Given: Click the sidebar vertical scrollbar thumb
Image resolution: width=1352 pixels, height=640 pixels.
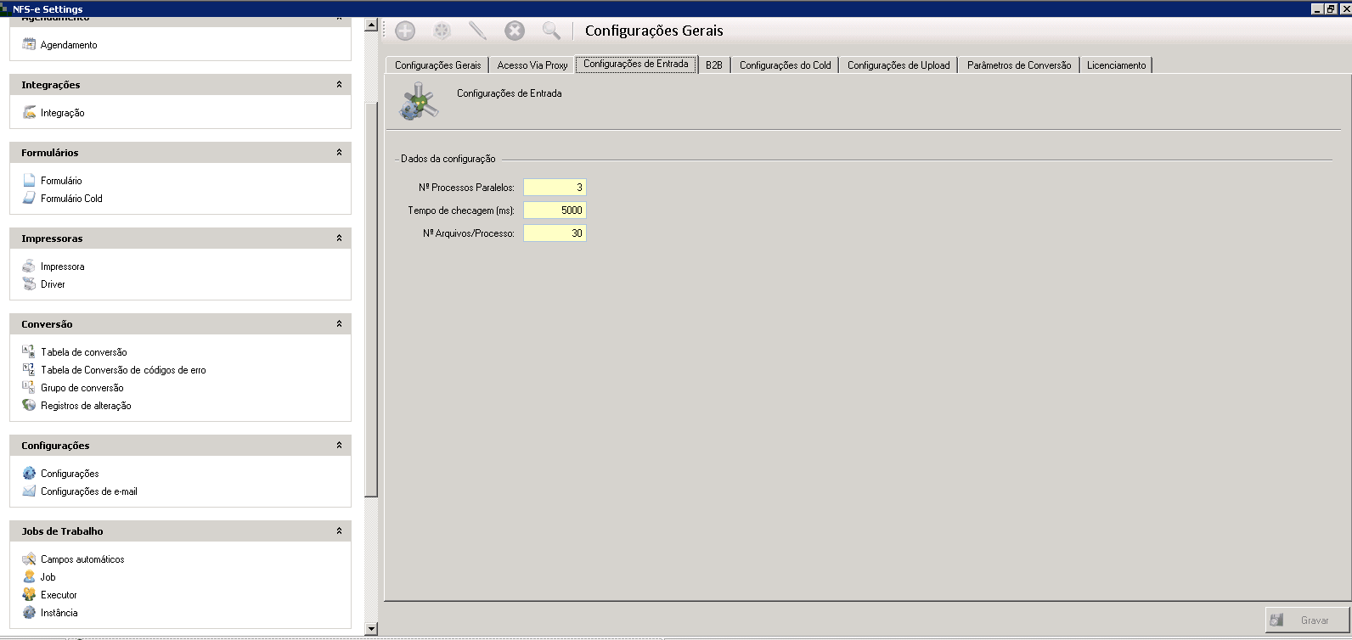Looking at the screenshot, I should tap(371, 300).
